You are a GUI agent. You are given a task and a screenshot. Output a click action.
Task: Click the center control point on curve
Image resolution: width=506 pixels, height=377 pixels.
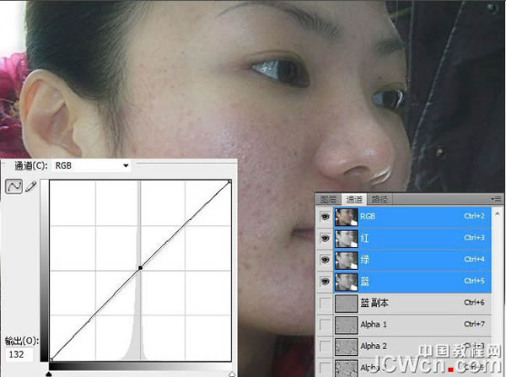[x=140, y=268]
